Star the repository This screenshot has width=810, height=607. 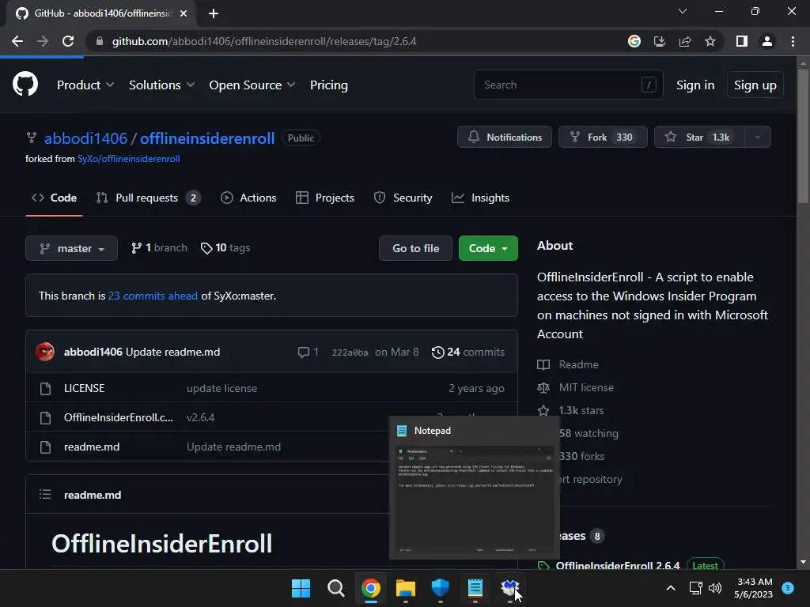699,138
